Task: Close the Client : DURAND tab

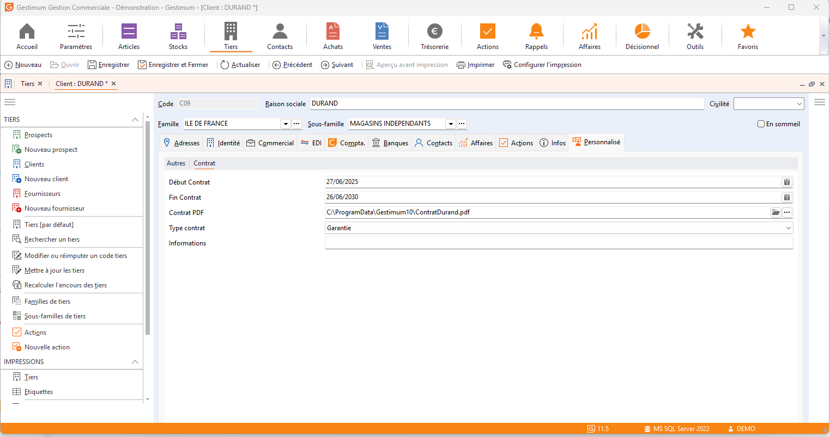Action: 113,84
